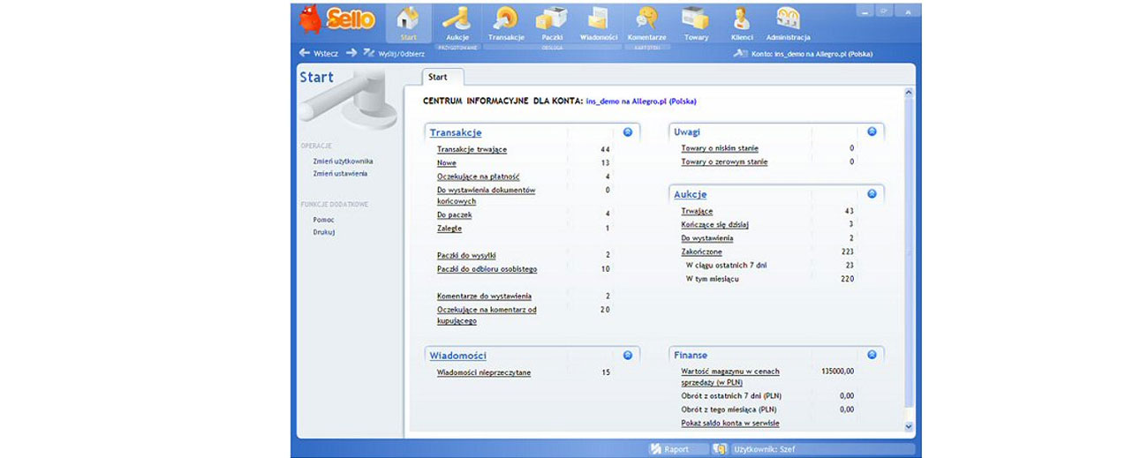Click the Konto ins_demo account indicator
Image resolution: width=1148 pixels, height=458 pixels.
click(x=804, y=54)
